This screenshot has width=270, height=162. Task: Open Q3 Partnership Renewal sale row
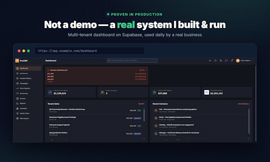click(95, 110)
